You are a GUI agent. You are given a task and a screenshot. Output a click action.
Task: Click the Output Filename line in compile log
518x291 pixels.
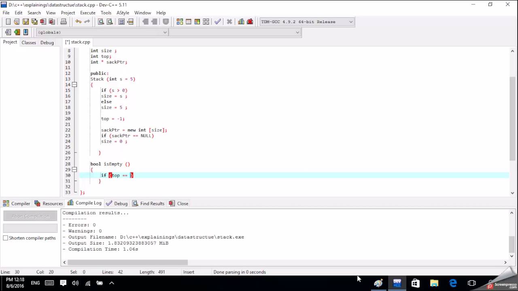153,237
